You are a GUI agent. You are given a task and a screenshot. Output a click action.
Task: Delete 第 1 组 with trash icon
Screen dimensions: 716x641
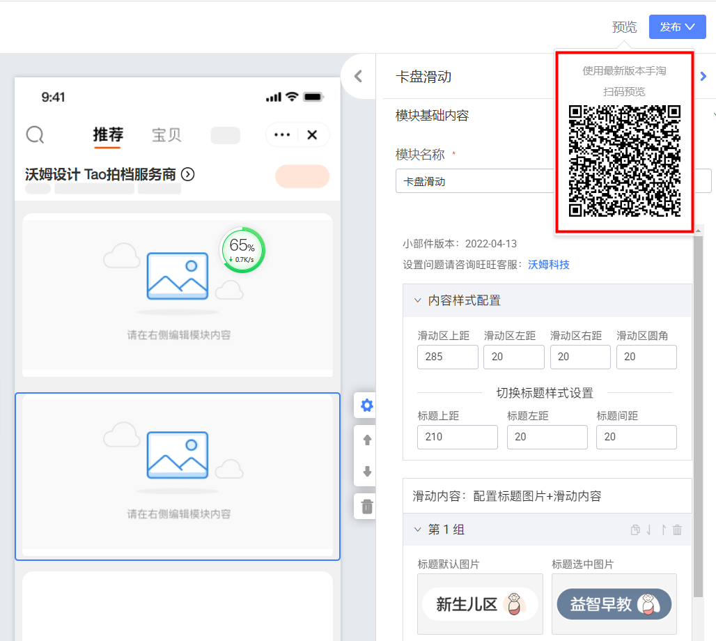click(x=677, y=530)
